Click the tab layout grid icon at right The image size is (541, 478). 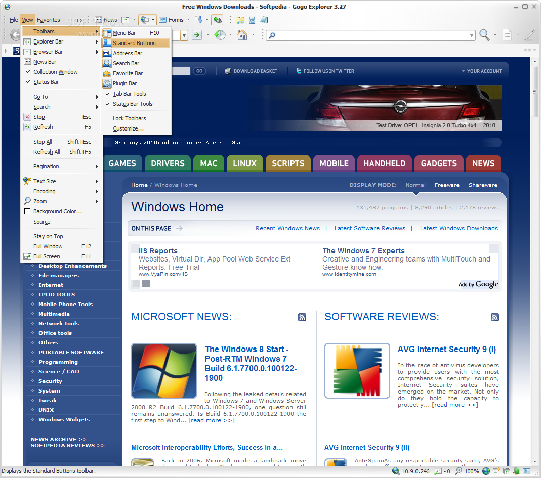pyautogui.click(x=527, y=50)
